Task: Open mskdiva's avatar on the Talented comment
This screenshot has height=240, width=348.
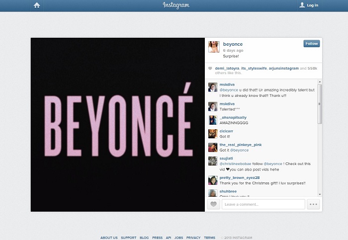Action: [x=213, y=106]
